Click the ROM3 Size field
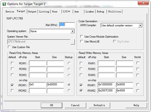Screen dimensions: 151x112 click(55, 75)
